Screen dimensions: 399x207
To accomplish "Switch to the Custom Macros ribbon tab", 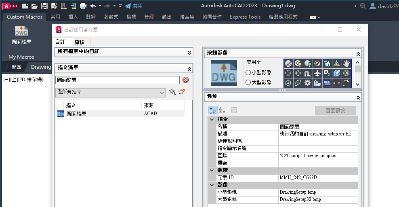I will pos(25,17).
